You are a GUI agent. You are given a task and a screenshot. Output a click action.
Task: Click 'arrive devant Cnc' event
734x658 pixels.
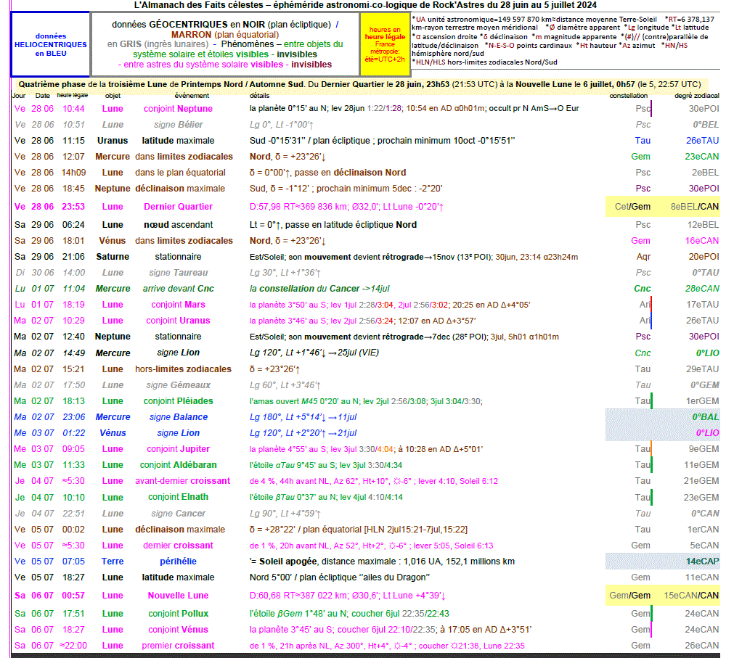[x=179, y=289]
